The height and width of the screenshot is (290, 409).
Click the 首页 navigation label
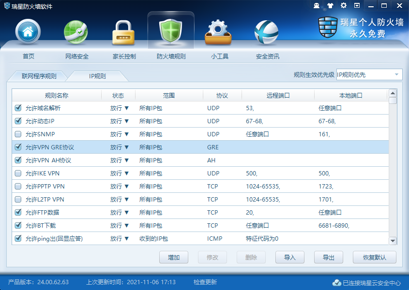(29, 56)
